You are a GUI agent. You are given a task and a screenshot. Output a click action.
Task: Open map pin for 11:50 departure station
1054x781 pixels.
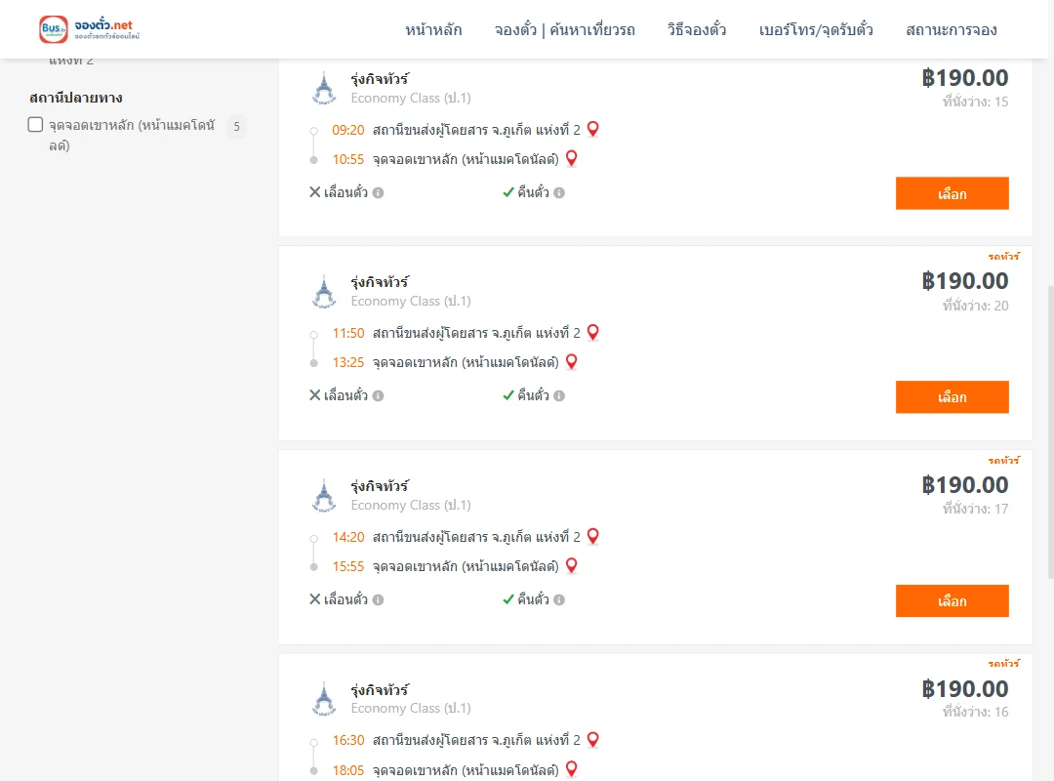click(x=593, y=332)
